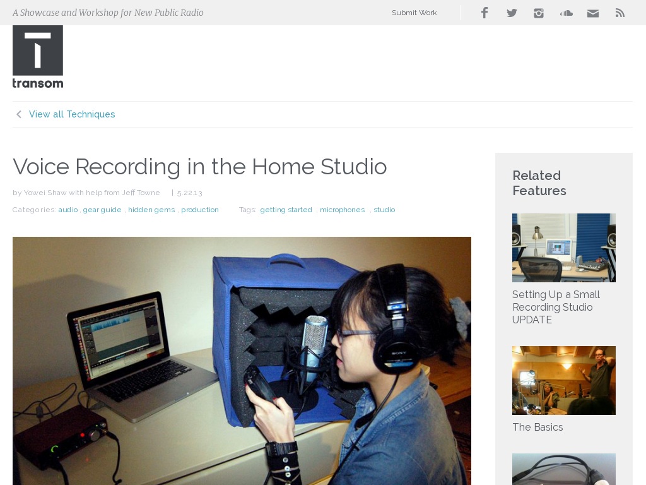Open The Basics related feature link

pos(537,428)
